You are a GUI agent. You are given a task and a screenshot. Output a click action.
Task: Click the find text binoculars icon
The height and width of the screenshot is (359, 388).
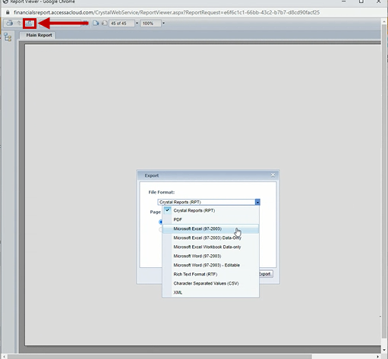[85, 23]
